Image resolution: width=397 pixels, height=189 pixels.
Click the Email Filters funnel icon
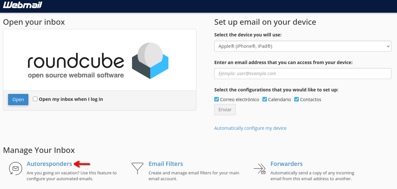[138, 168]
